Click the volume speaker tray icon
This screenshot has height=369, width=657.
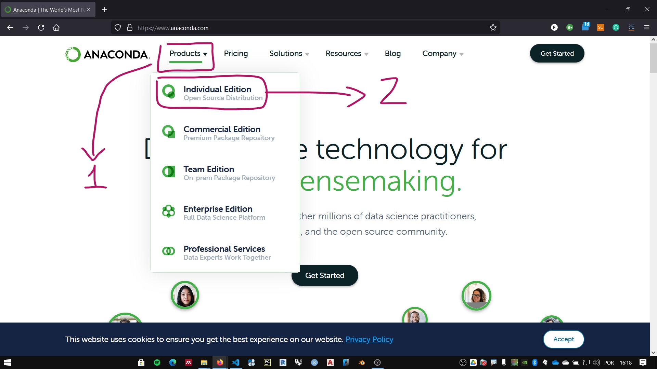(x=596, y=363)
